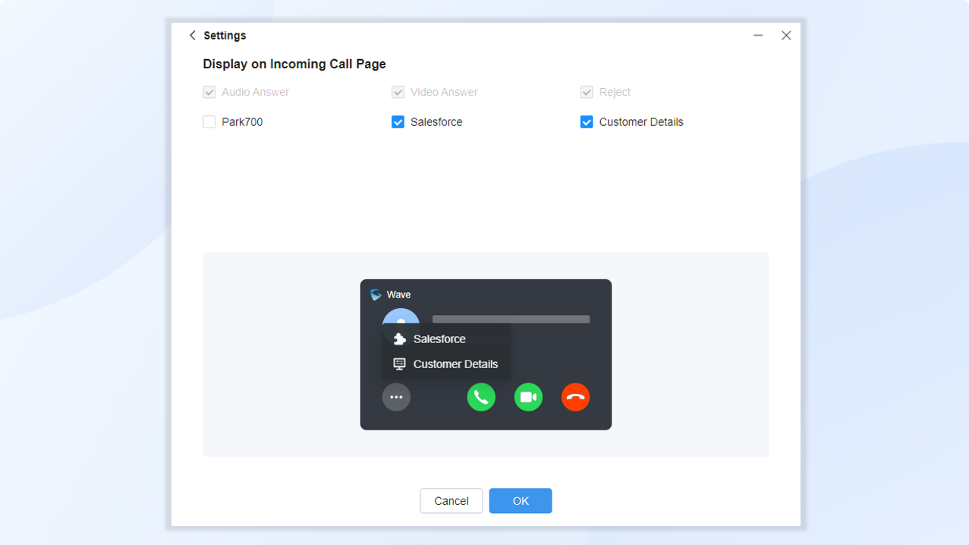Screen dimensions: 969x545
Task: Enable the Park700 checkbox
Action: 209,122
